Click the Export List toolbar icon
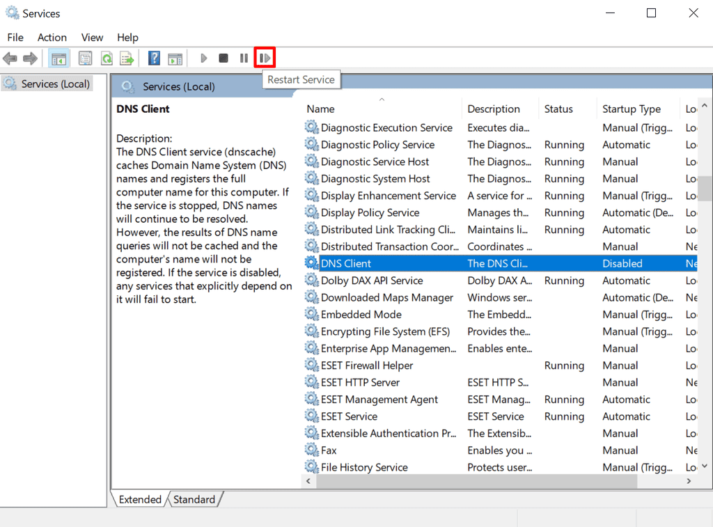 (127, 58)
